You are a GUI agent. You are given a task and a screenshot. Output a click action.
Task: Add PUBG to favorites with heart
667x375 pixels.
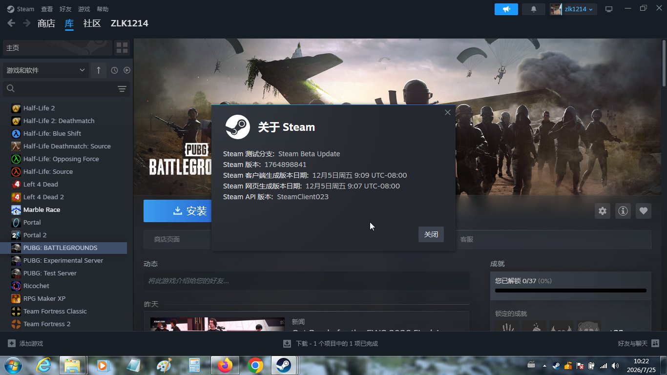coord(644,211)
